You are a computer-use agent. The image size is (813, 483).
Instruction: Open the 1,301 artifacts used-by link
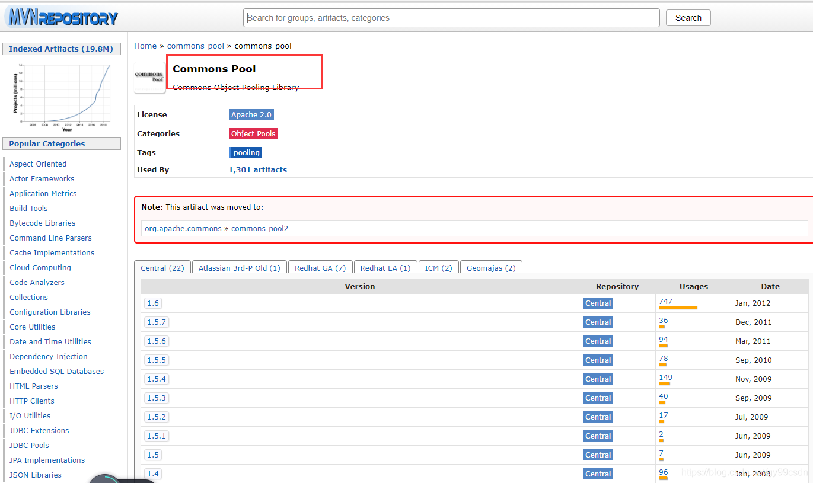pyautogui.click(x=258, y=169)
